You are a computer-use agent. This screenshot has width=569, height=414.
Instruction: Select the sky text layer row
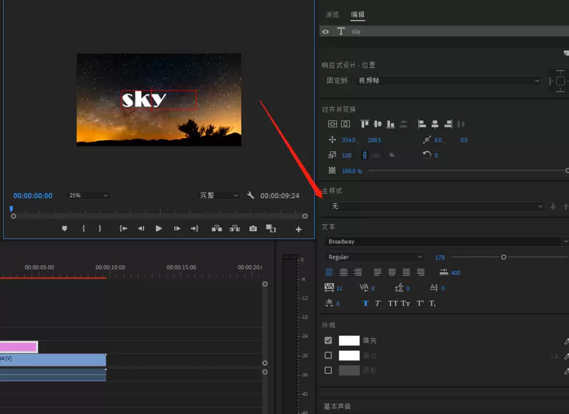(x=444, y=31)
